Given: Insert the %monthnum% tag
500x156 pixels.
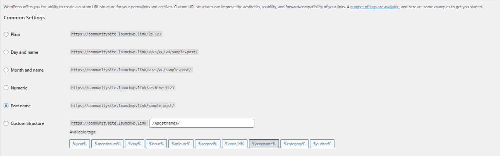Looking at the screenshot, I should (107, 144).
